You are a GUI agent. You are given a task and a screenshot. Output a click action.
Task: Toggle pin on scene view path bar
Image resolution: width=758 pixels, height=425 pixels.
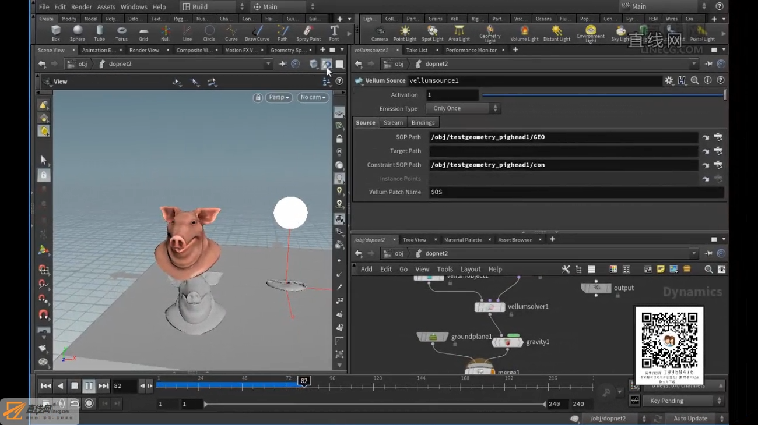coord(283,64)
